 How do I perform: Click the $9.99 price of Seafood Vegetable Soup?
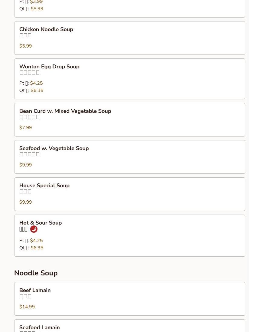click(25, 165)
